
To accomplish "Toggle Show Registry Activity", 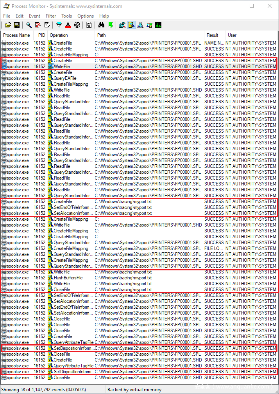I will coord(122,25).
